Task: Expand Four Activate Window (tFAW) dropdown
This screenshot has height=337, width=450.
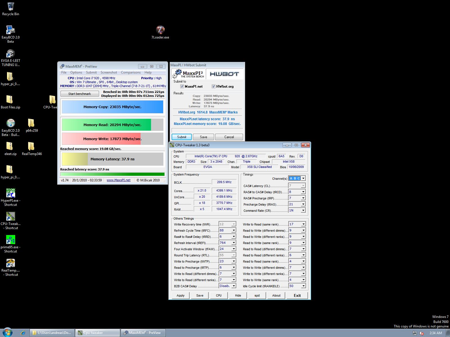Action: [x=233, y=249]
